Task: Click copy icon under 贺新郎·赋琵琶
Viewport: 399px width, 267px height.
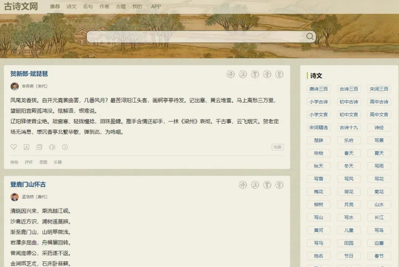Action: click(39, 147)
